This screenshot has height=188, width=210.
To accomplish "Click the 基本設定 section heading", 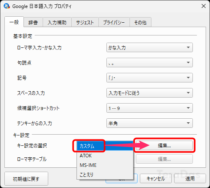I will (x=23, y=36).
